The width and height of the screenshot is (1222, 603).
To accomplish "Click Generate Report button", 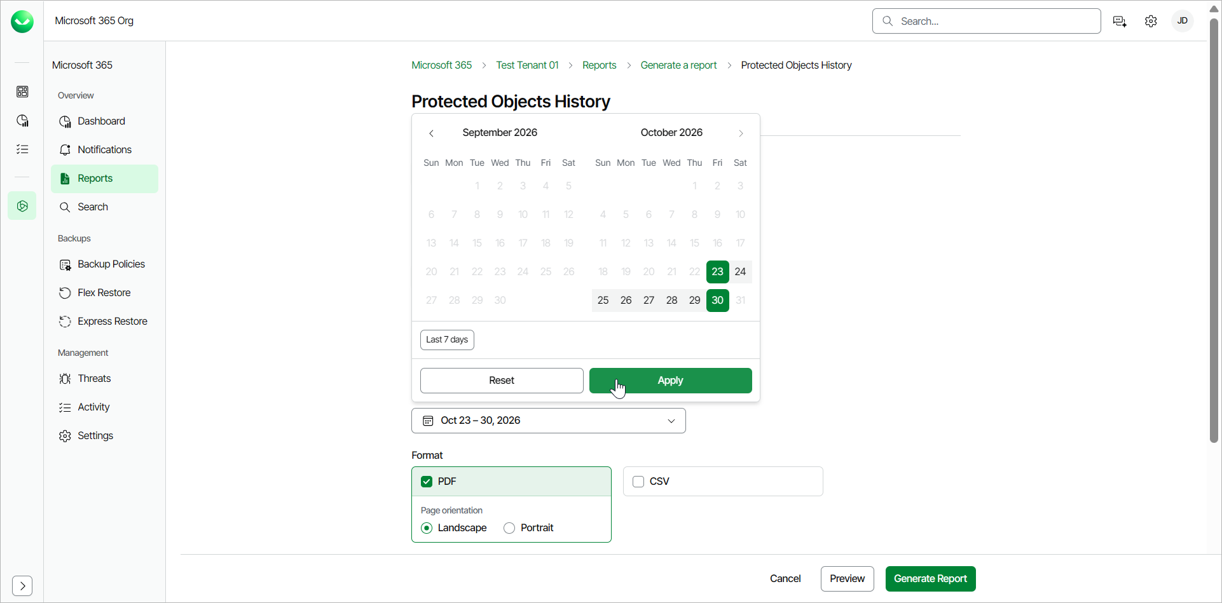I will coord(930,579).
